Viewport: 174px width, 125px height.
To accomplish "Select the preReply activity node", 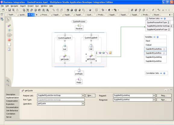I will click(79, 73).
